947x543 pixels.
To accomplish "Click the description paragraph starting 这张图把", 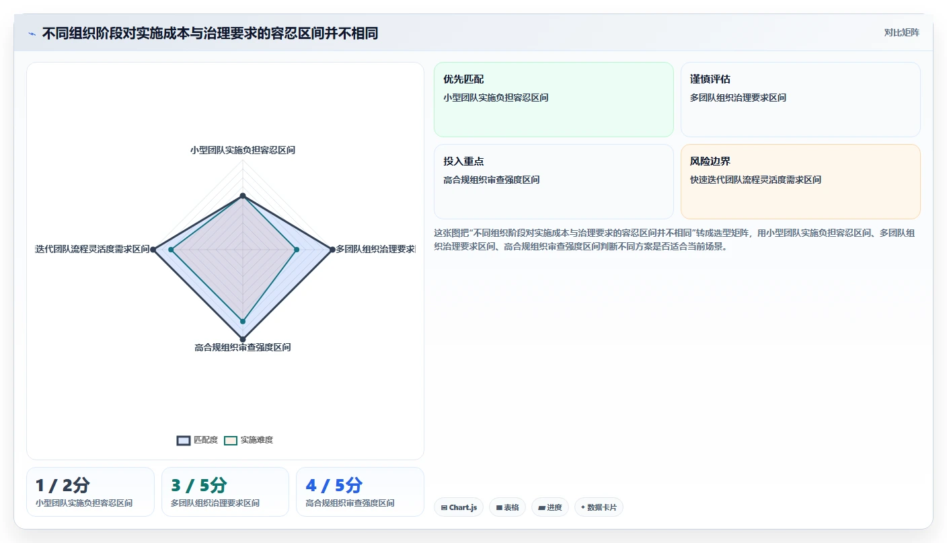I will pos(675,240).
